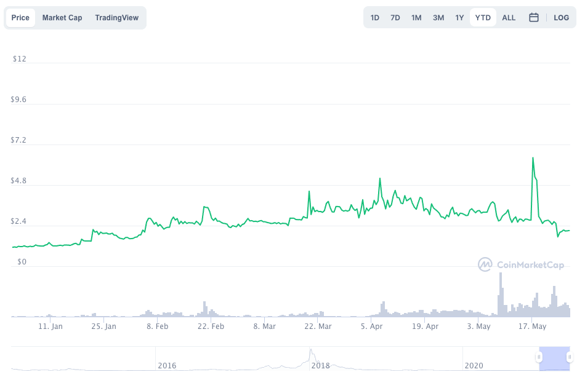Choose the 3M time range
The height and width of the screenshot is (380, 577).
click(x=438, y=18)
